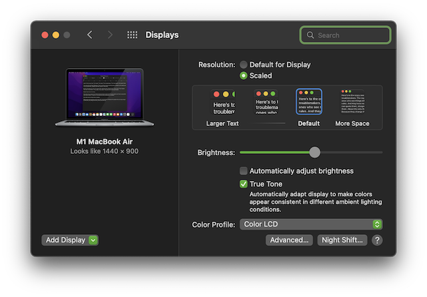
Task: Click the Brightness slider knob
Action: (315, 152)
